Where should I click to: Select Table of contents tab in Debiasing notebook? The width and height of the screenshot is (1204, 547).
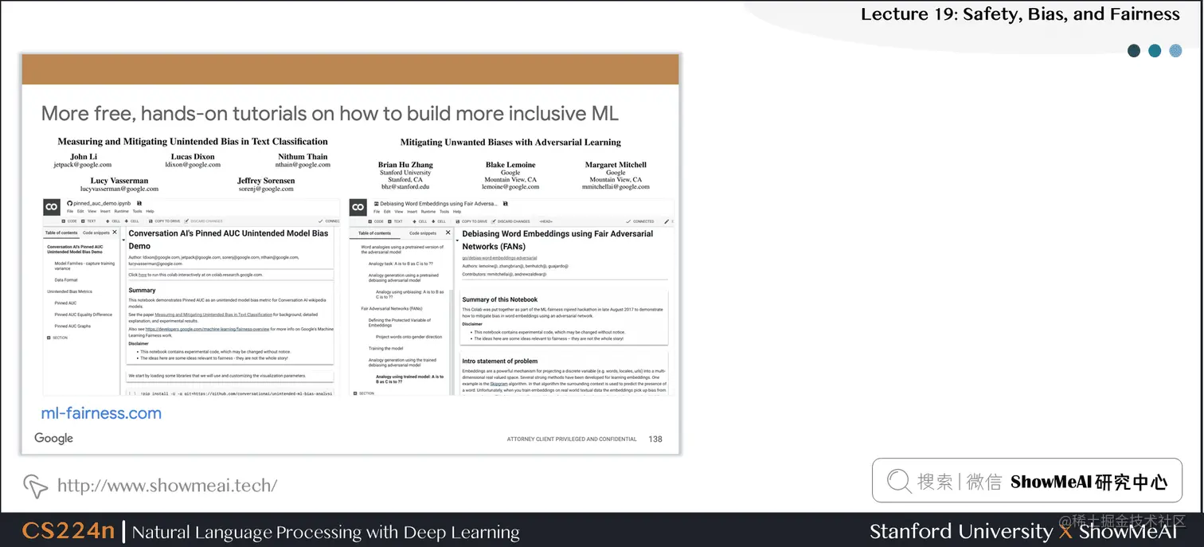point(374,233)
